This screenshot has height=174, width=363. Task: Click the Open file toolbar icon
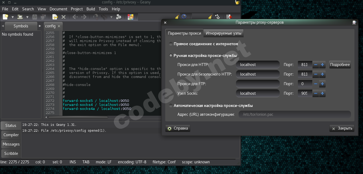[20, 17]
